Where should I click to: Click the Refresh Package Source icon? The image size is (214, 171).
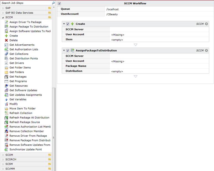click(6, 122)
